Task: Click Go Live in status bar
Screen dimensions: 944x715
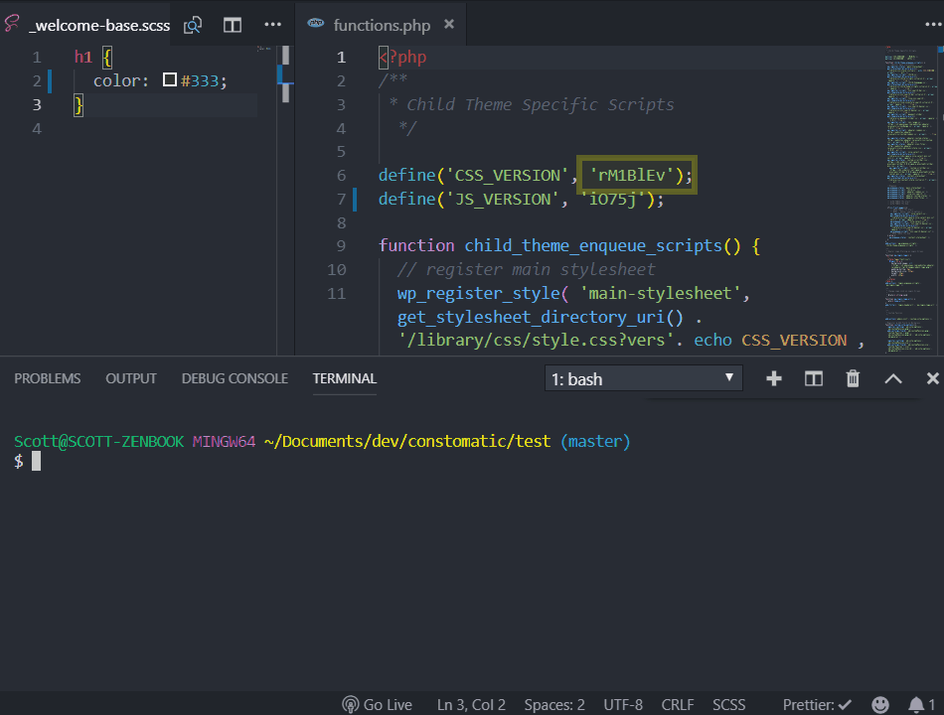Action: coord(377,704)
